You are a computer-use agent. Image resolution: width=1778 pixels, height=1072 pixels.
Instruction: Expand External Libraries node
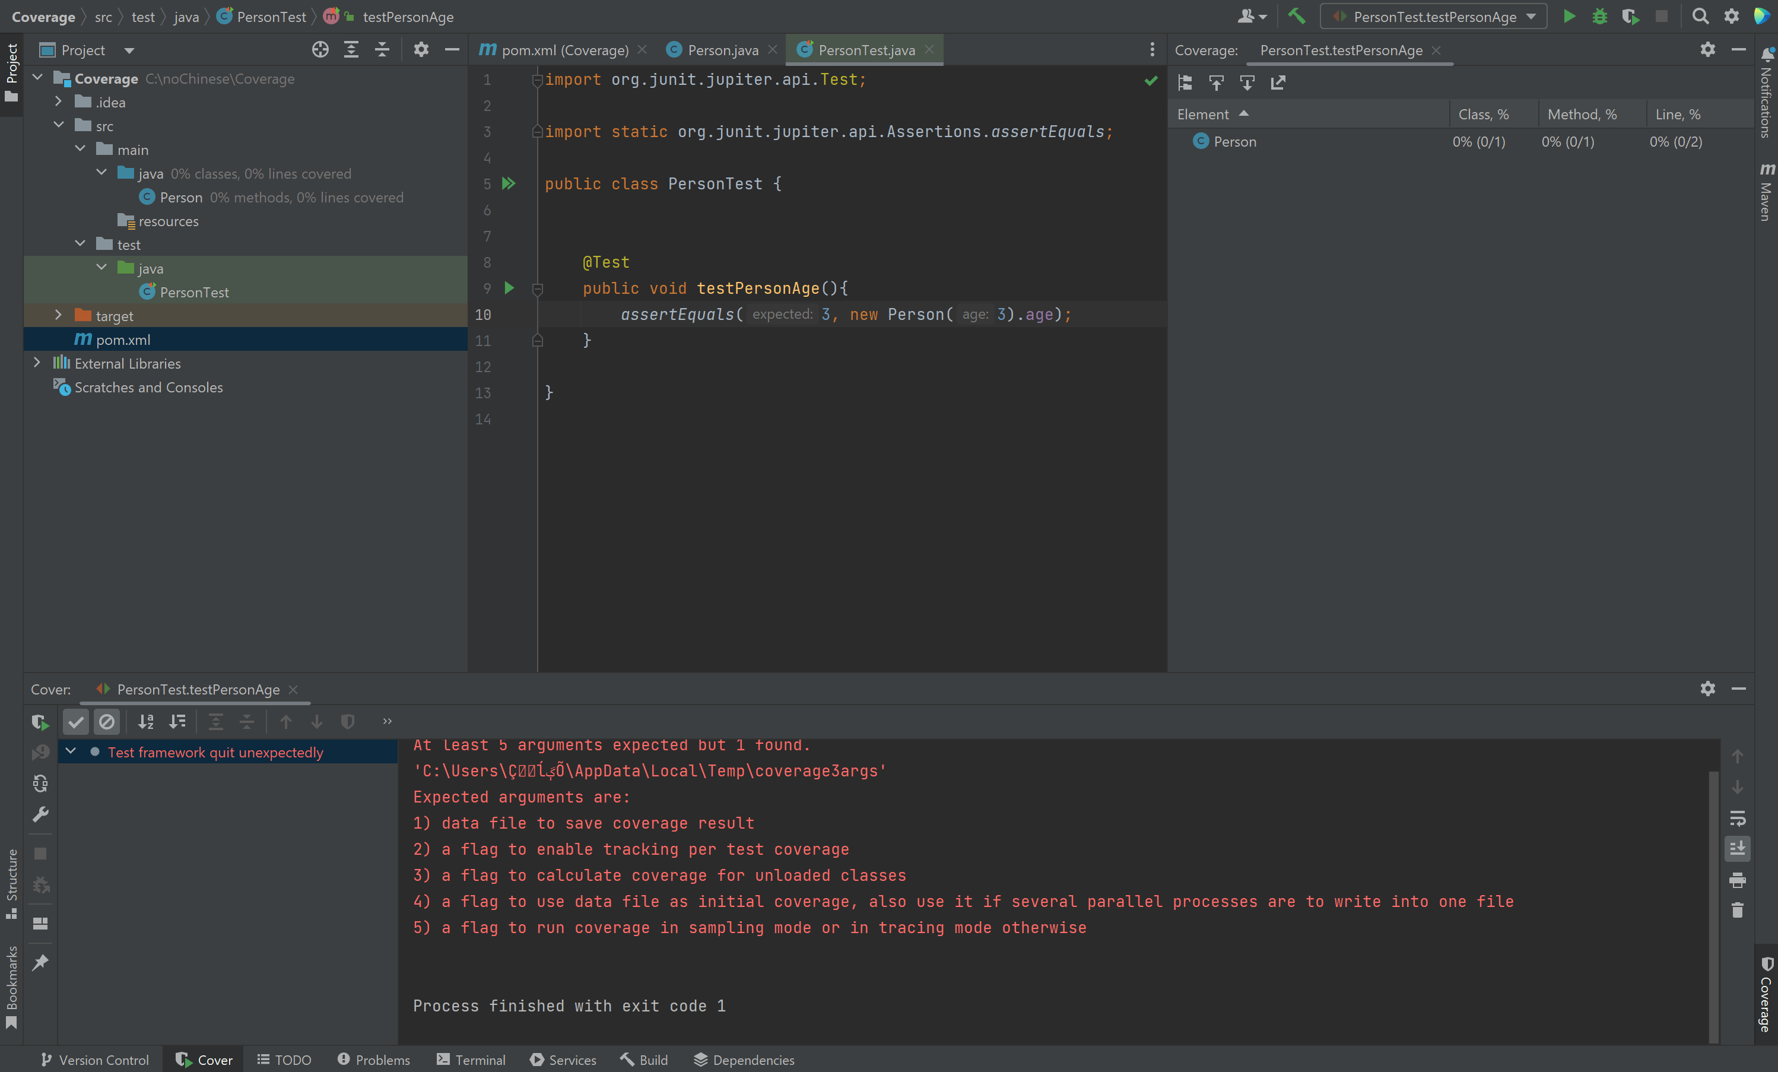pos(37,363)
